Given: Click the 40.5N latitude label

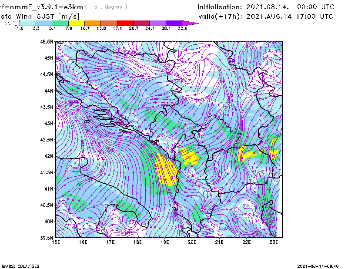Looking at the screenshot, I should [x=47, y=205].
